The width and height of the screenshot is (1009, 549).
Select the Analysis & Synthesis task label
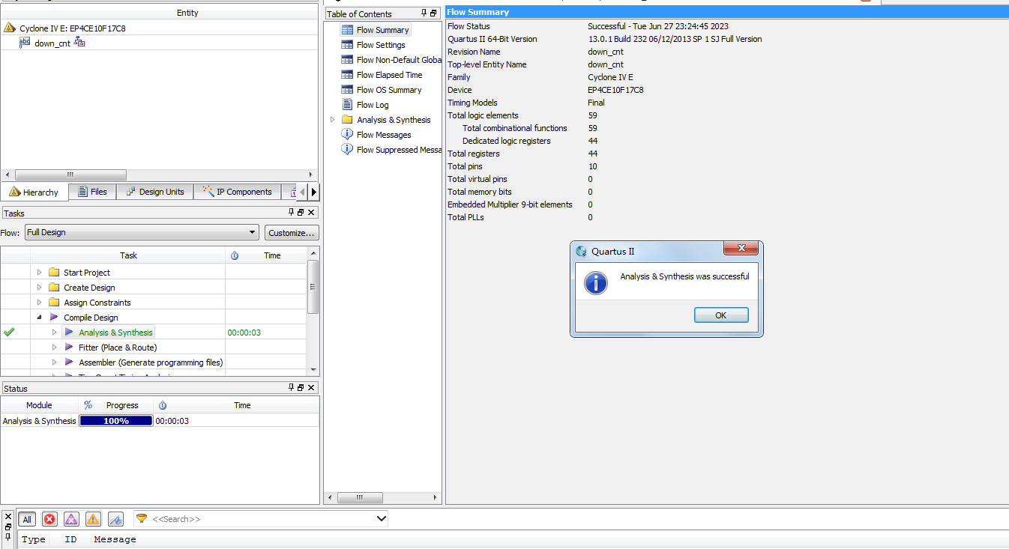[x=115, y=333]
